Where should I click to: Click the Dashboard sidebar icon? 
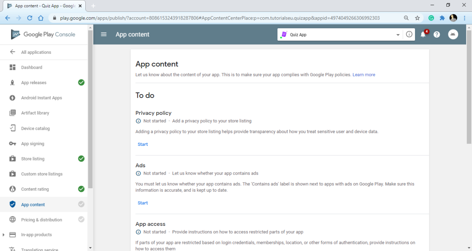tap(13, 67)
